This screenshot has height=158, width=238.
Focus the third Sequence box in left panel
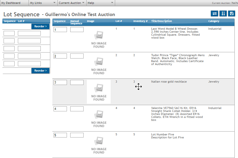pos(9,49)
